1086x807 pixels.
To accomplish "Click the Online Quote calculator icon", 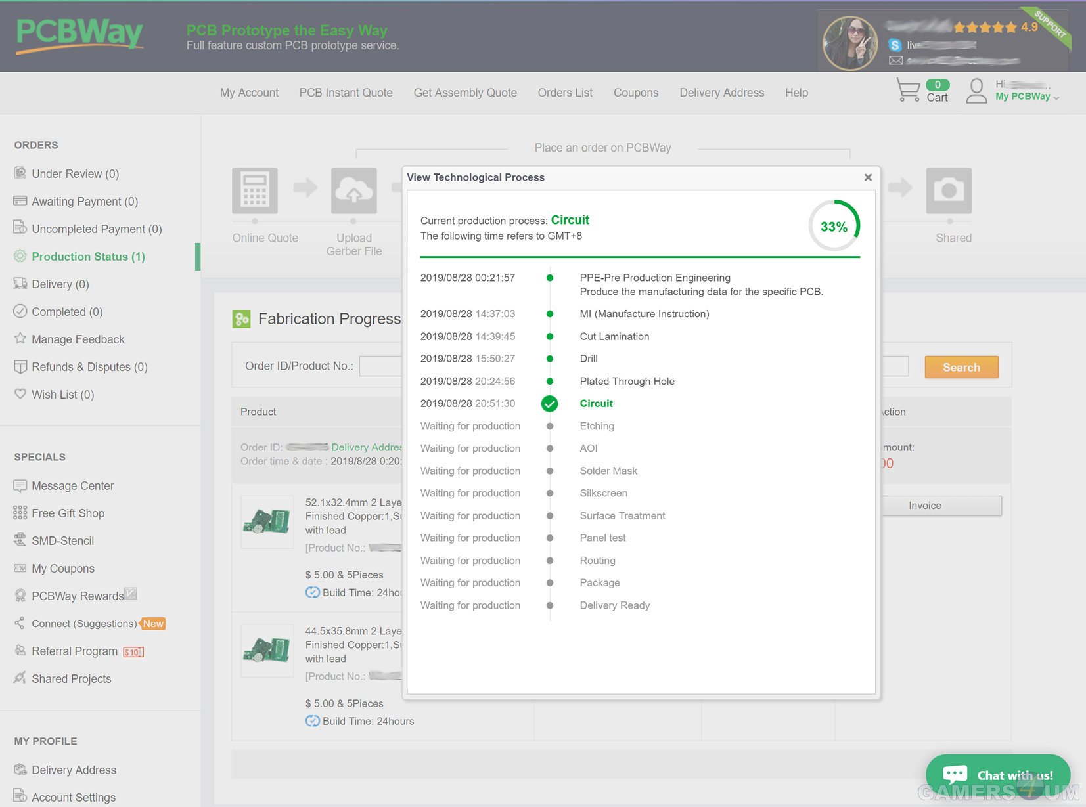I will coord(255,190).
